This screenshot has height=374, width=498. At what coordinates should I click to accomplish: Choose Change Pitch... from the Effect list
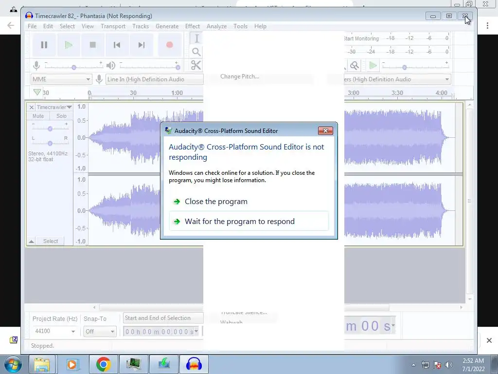(x=240, y=76)
